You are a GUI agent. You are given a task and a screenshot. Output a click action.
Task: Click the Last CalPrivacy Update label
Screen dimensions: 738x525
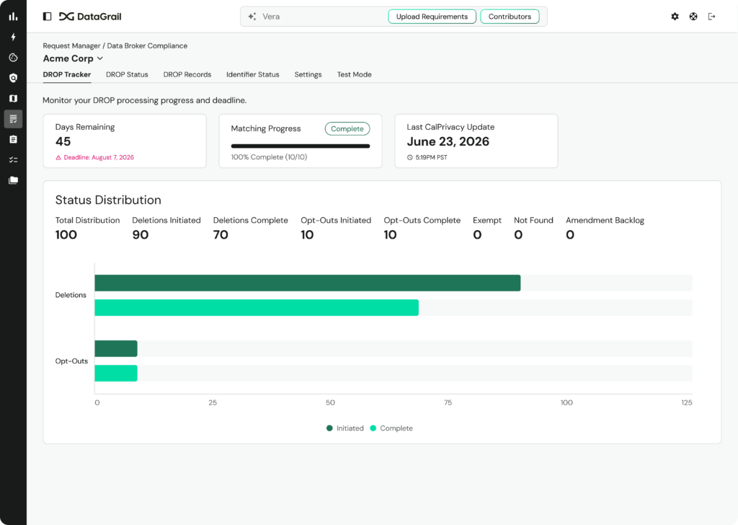coord(451,127)
